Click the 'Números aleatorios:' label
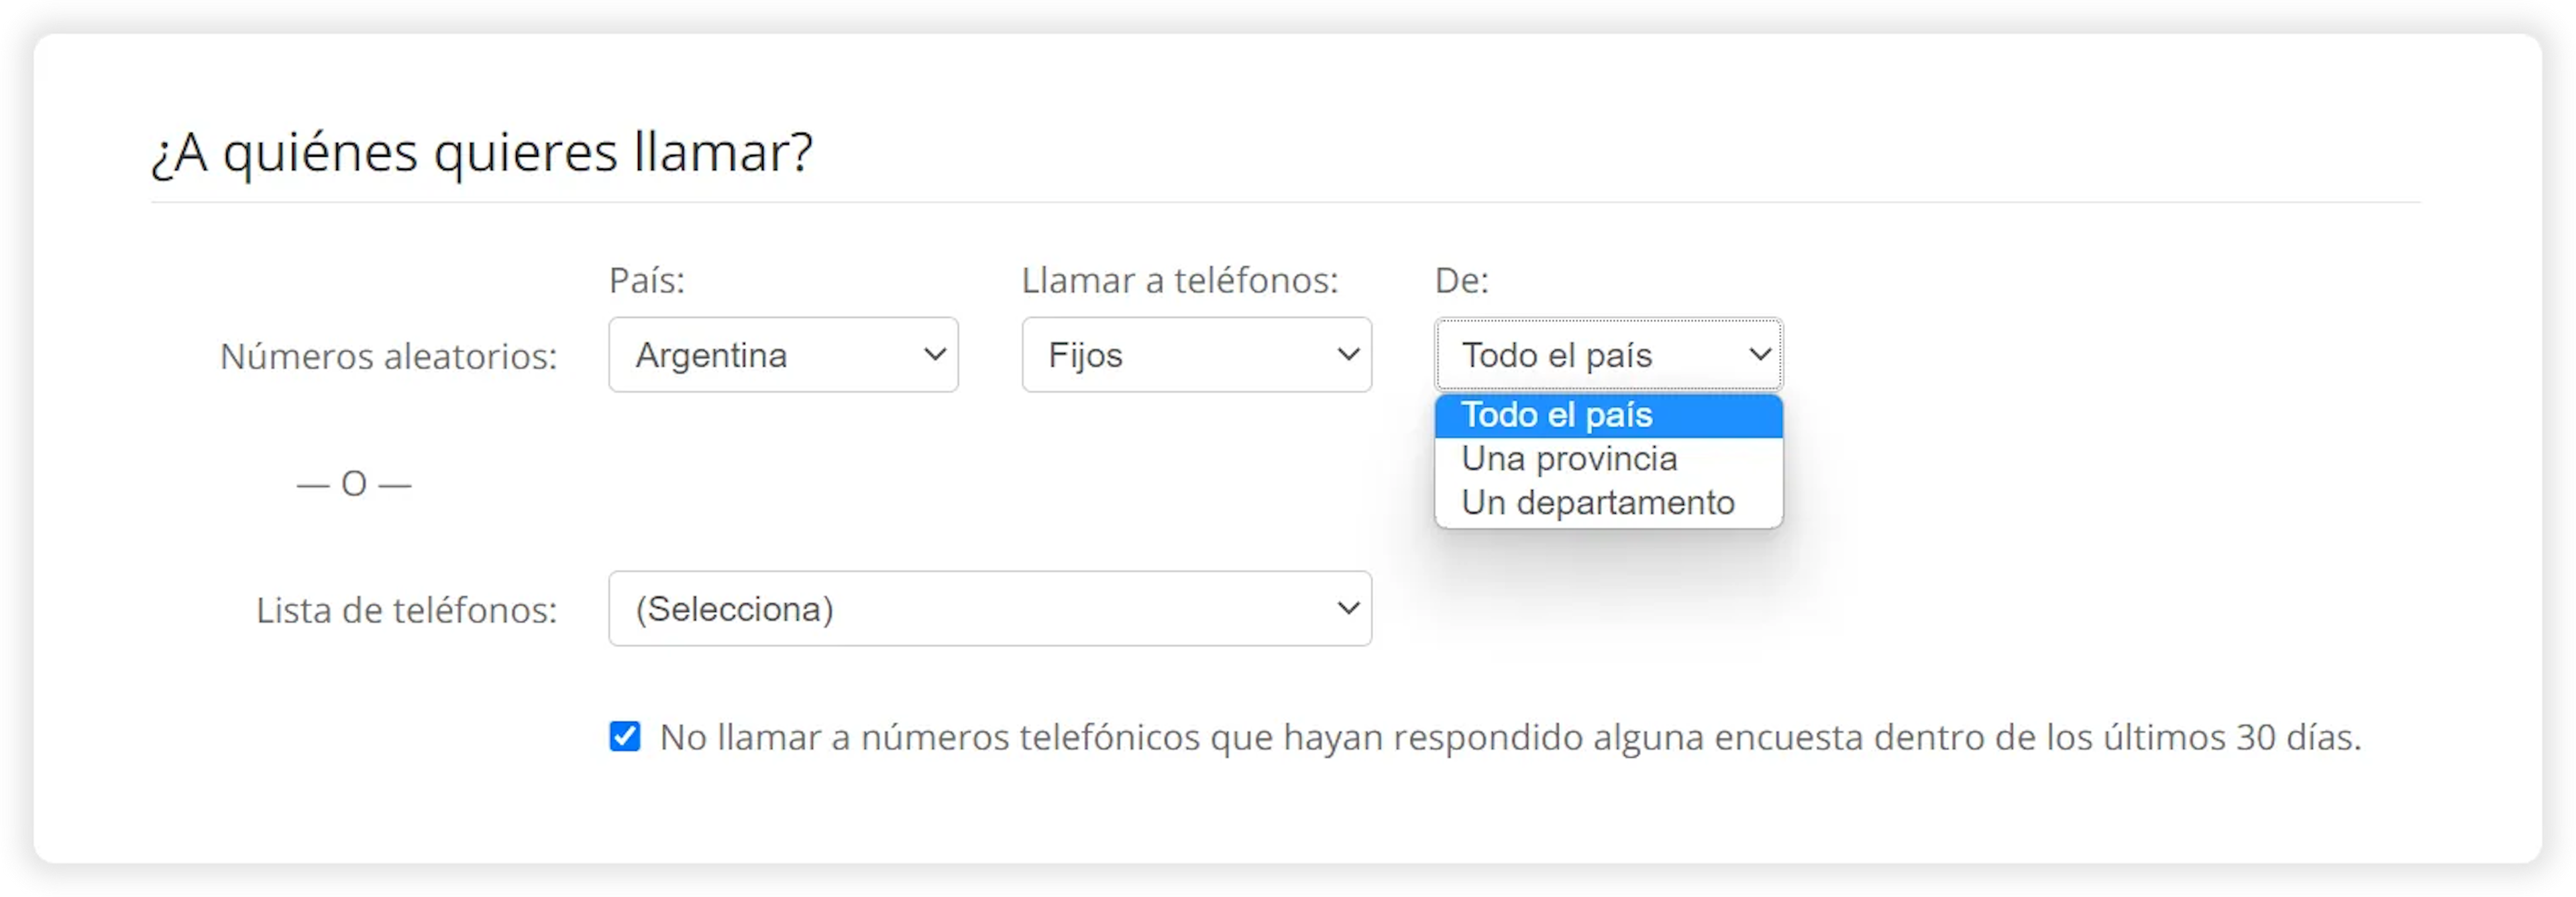Screen dimensions: 2576x897 388,356
